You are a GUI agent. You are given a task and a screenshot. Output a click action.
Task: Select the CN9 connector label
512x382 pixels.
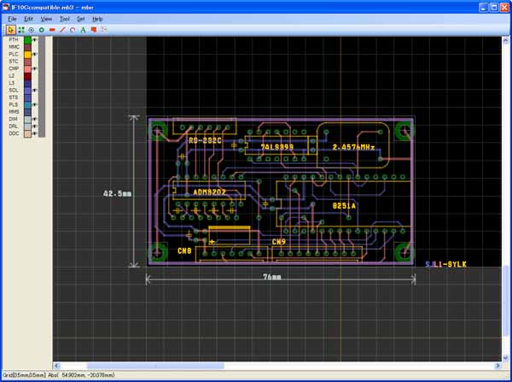coord(279,242)
